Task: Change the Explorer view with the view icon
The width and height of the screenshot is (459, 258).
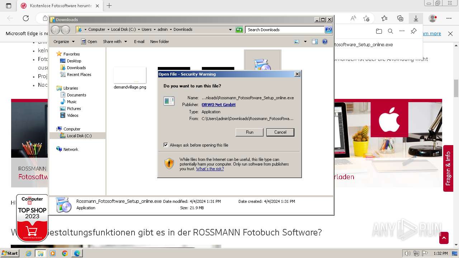Action: click(x=297, y=42)
